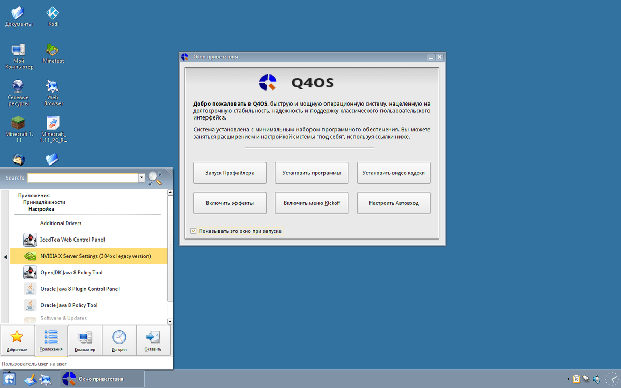
Task: Click the Oracle Java 8 Policy Tool icon
Action: point(30,305)
